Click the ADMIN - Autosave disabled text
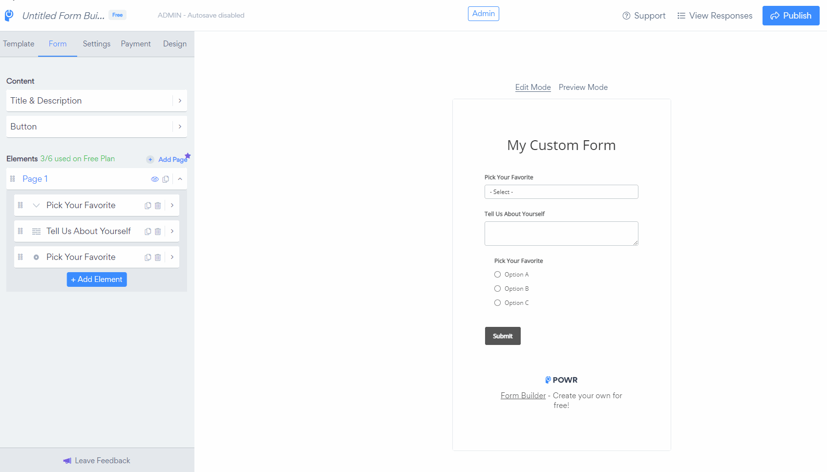This screenshot has width=827, height=472. [x=201, y=16]
